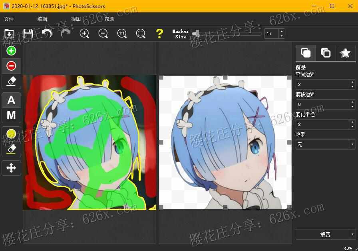
Task: Select the green foreground marker tool
Action: (x=11, y=51)
